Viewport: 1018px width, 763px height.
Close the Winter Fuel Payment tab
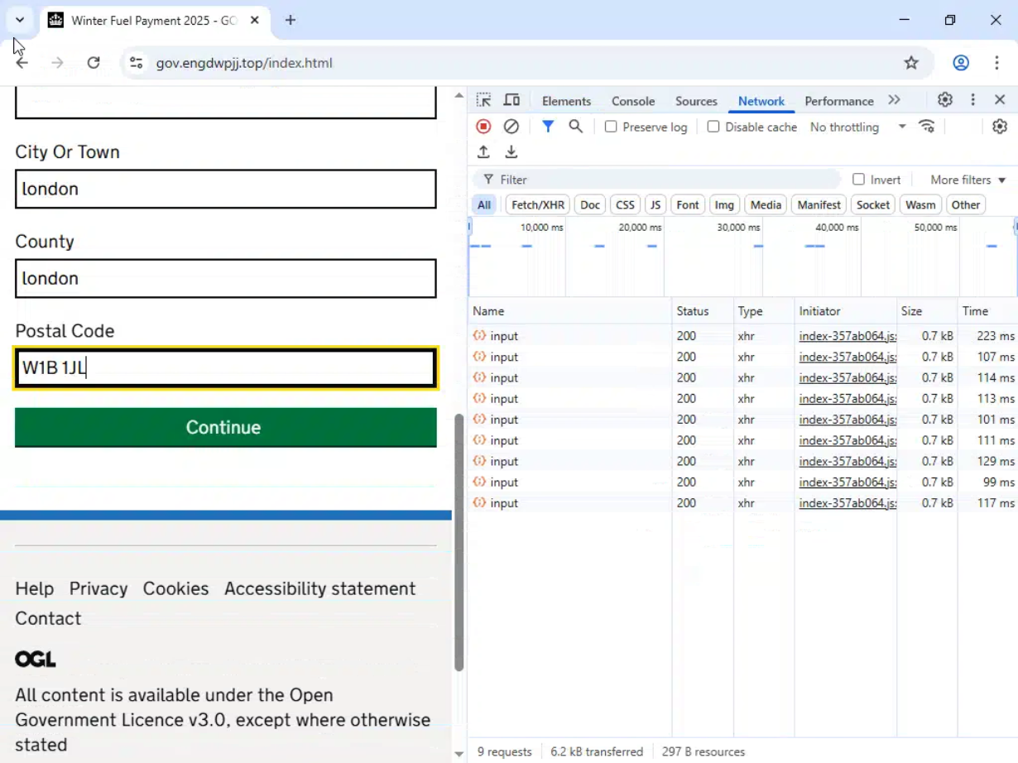(255, 21)
